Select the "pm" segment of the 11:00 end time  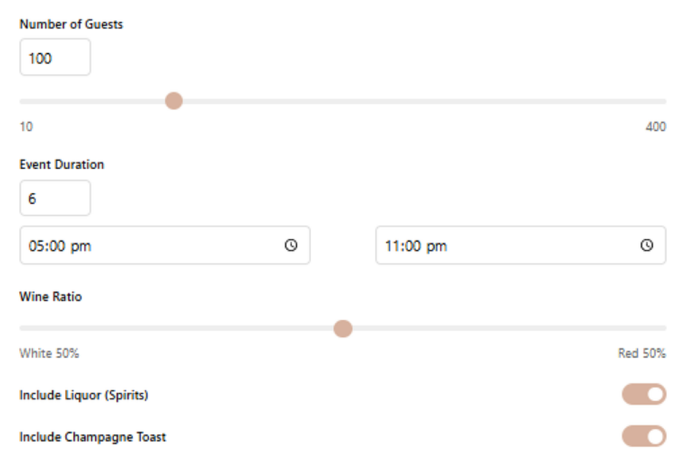[x=437, y=247]
